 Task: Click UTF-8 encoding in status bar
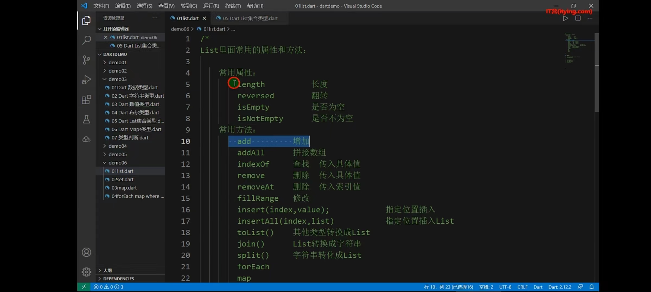505,287
